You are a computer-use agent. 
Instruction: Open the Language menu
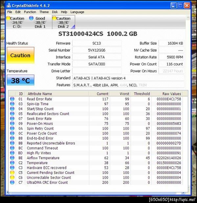click(x=77, y=12)
